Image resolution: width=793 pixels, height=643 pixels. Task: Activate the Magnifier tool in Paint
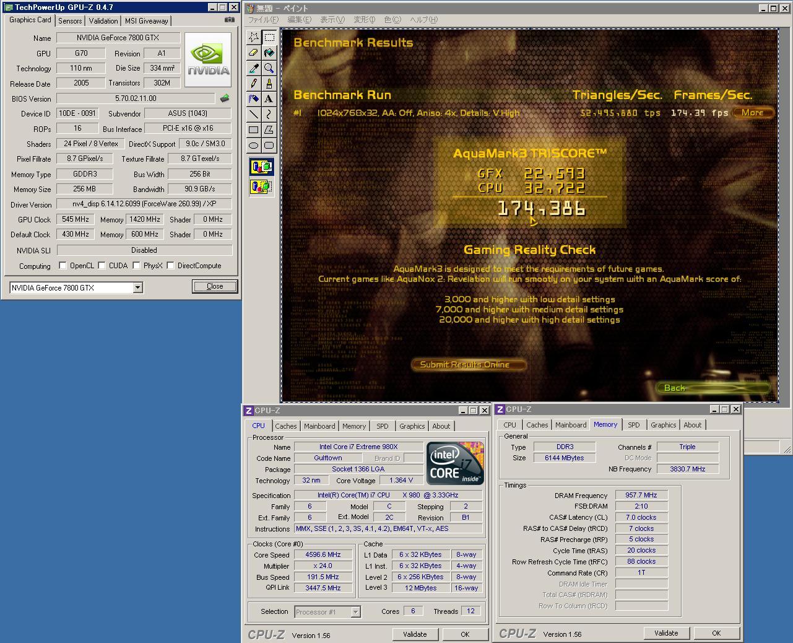[269, 68]
